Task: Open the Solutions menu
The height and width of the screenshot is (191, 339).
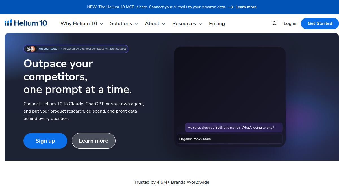Action: (124, 23)
